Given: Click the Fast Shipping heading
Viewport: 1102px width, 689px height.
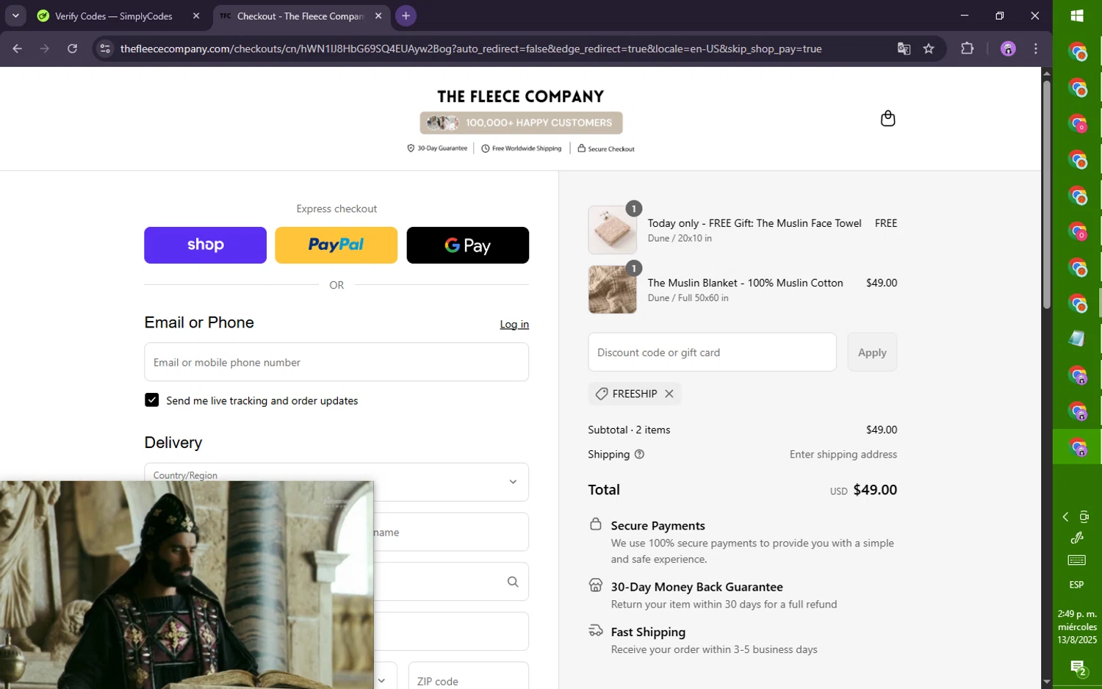Looking at the screenshot, I should [648, 632].
